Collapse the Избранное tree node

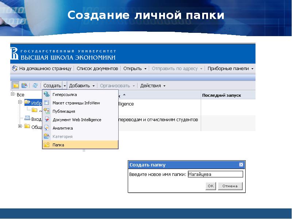click(x=20, y=103)
